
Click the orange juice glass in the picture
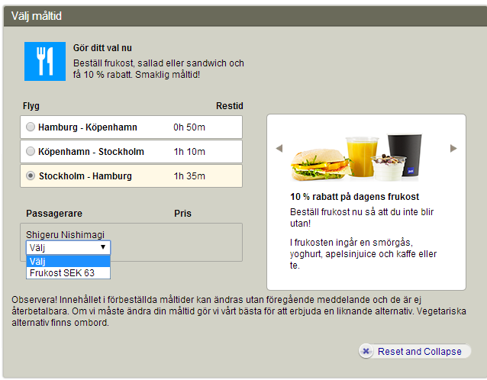coord(362,156)
